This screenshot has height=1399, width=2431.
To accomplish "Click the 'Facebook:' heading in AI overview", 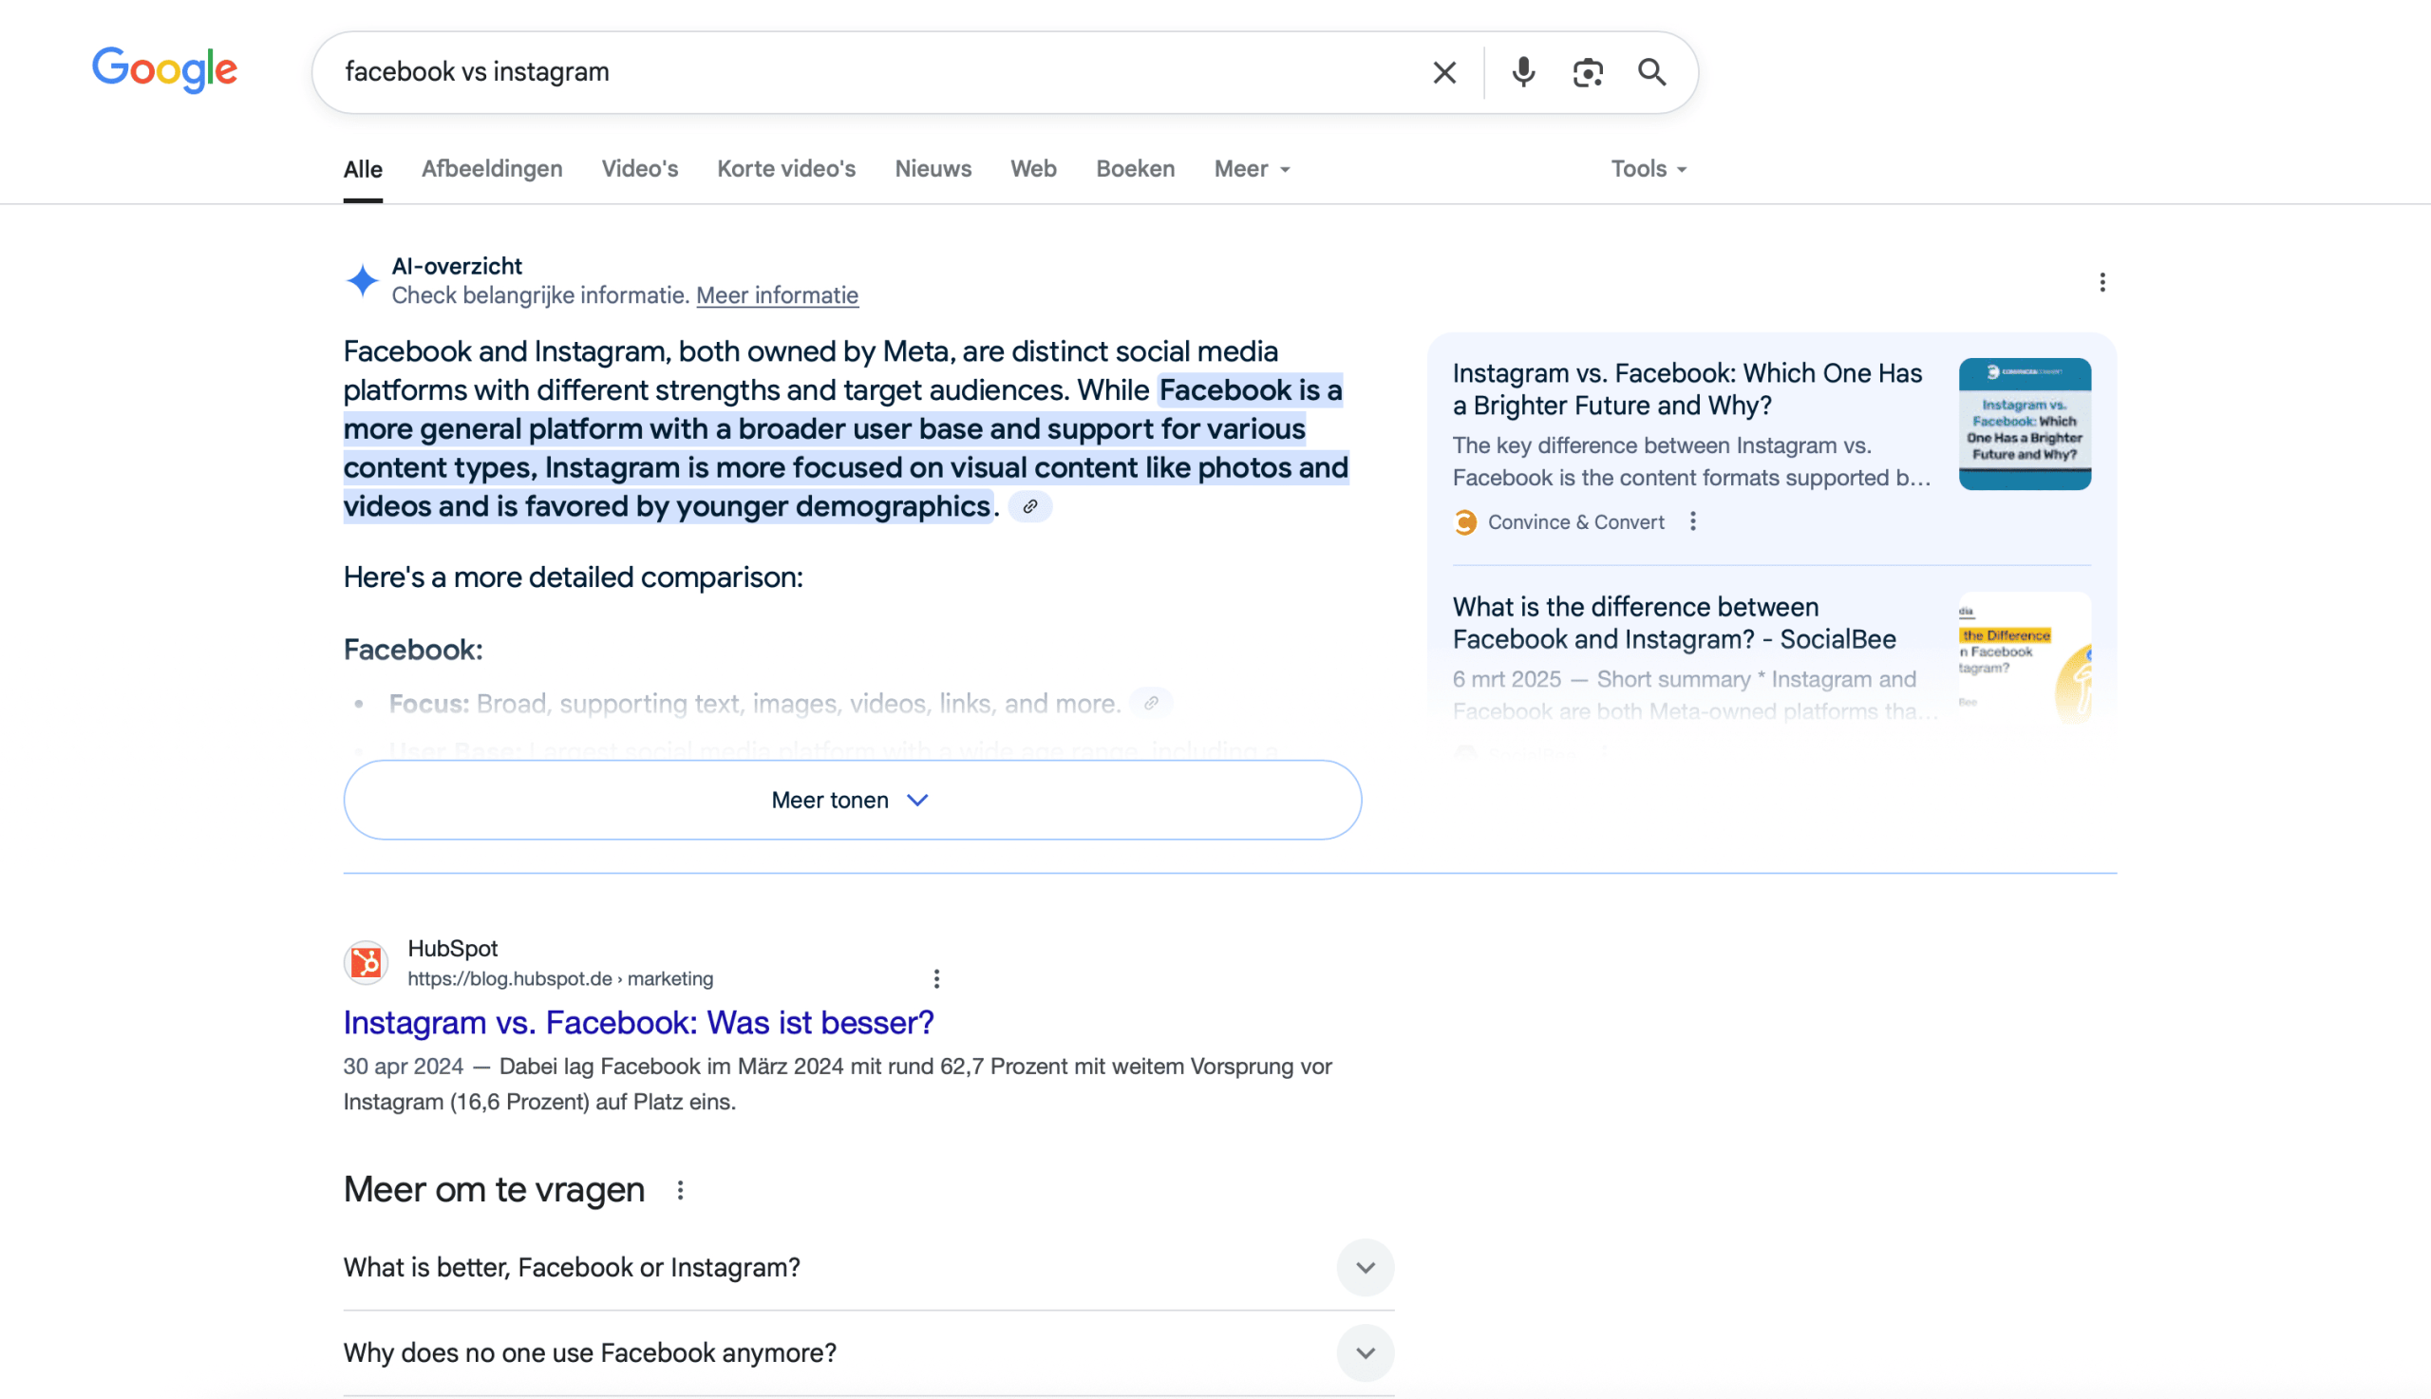I will 413,650.
